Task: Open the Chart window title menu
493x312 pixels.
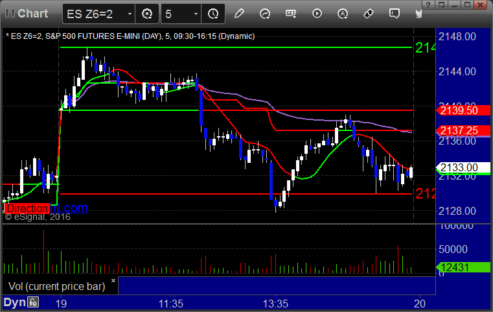Action: point(32,14)
